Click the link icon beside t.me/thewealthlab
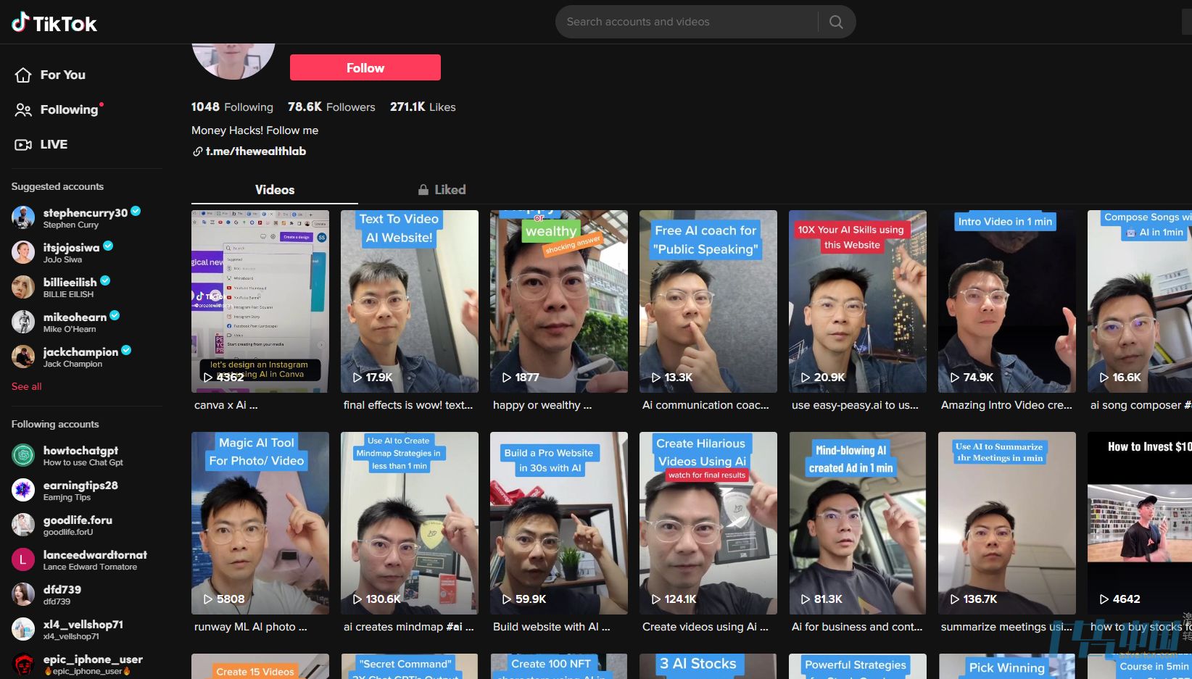1192x679 pixels. click(197, 151)
